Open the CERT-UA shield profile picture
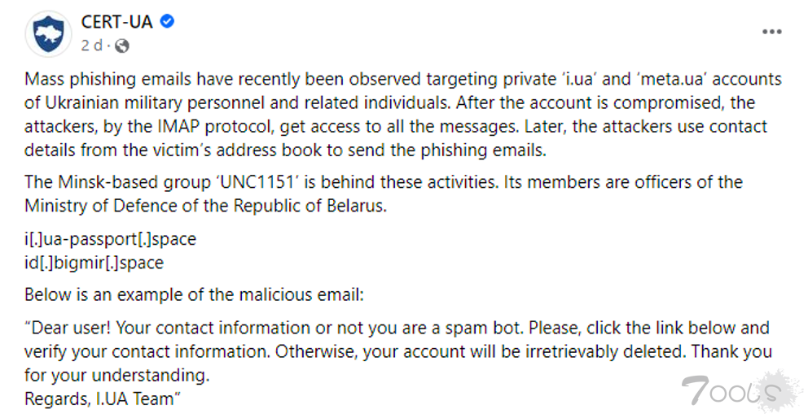 pyautogui.click(x=49, y=34)
